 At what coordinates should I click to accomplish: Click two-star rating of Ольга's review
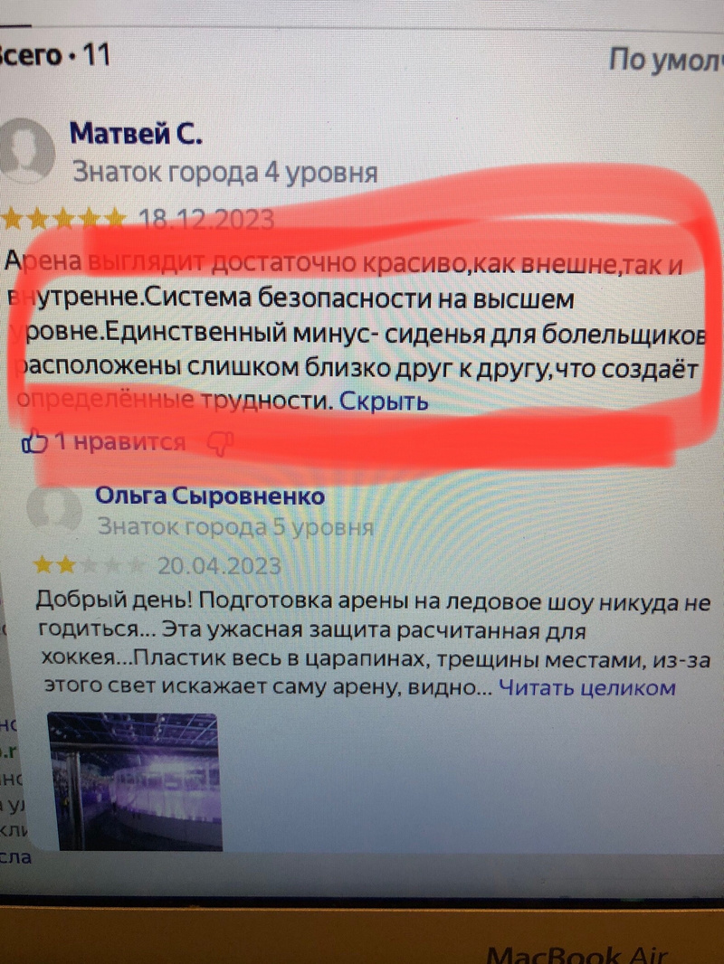click(90, 565)
